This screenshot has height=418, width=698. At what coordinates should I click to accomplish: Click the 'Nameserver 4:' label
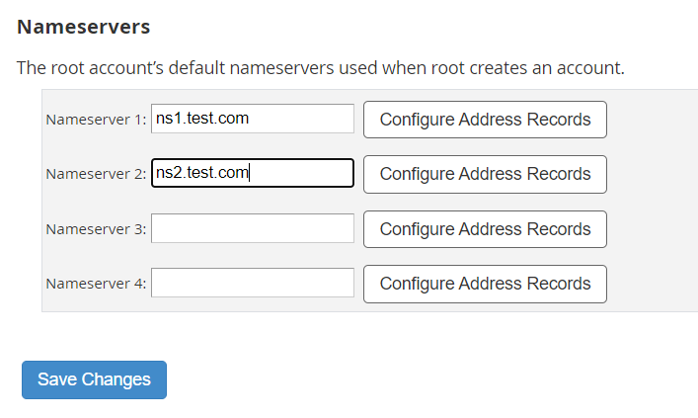click(x=96, y=284)
